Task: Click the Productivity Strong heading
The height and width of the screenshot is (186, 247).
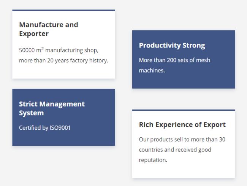Action: click(x=172, y=46)
